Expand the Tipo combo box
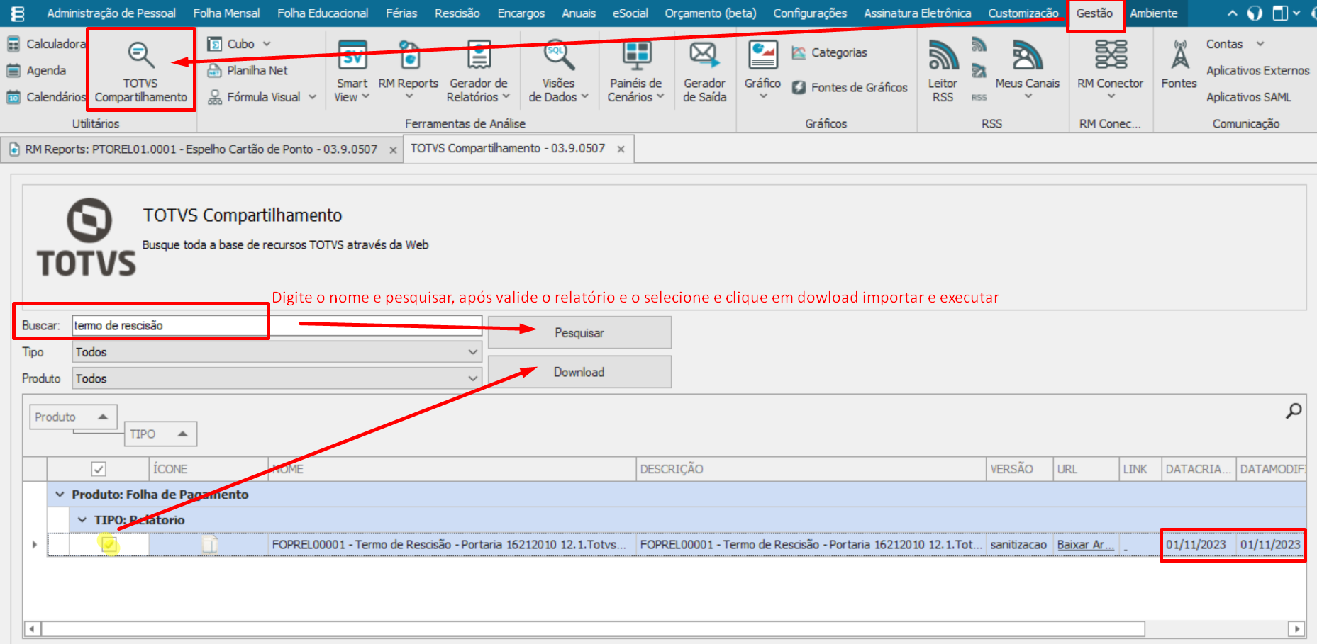The height and width of the screenshot is (644, 1317). click(x=472, y=351)
